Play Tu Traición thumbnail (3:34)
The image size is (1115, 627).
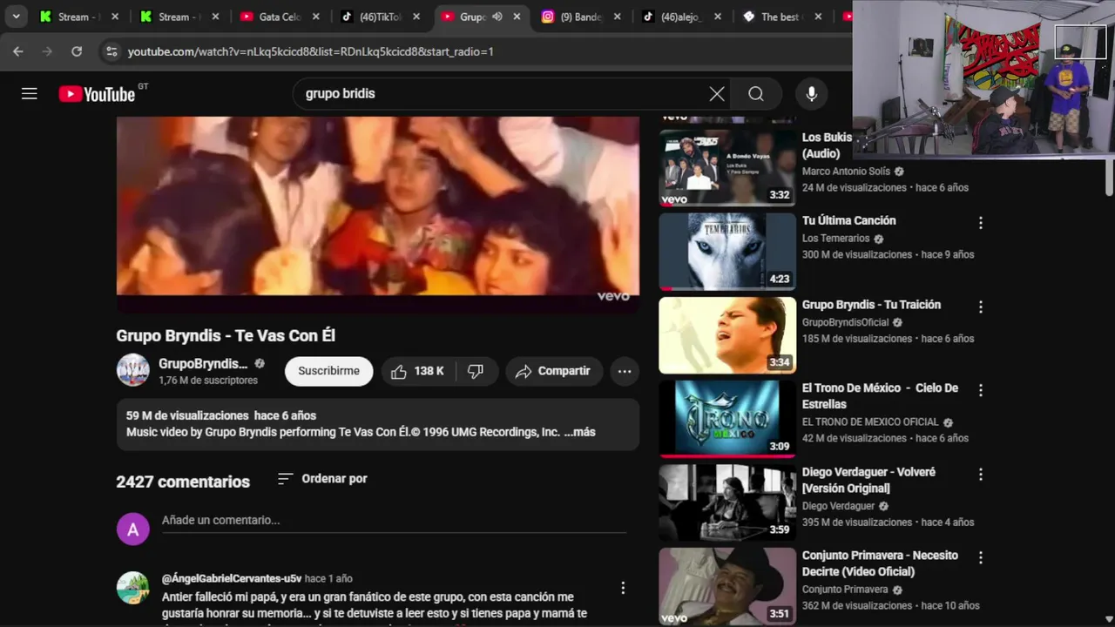pos(727,335)
